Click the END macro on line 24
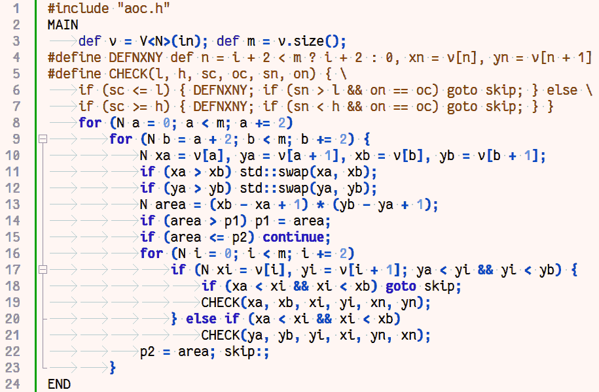This screenshot has height=392, width=599. point(59,384)
